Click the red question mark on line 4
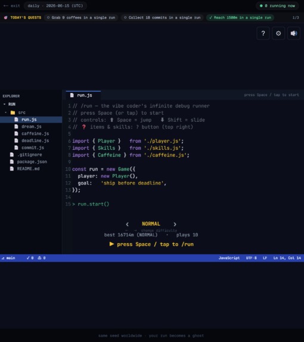This screenshot has height=342, width=304. [84, 127]
